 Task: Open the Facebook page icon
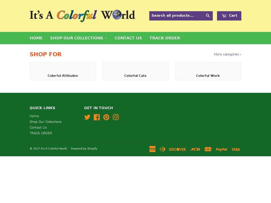[97, 117]
